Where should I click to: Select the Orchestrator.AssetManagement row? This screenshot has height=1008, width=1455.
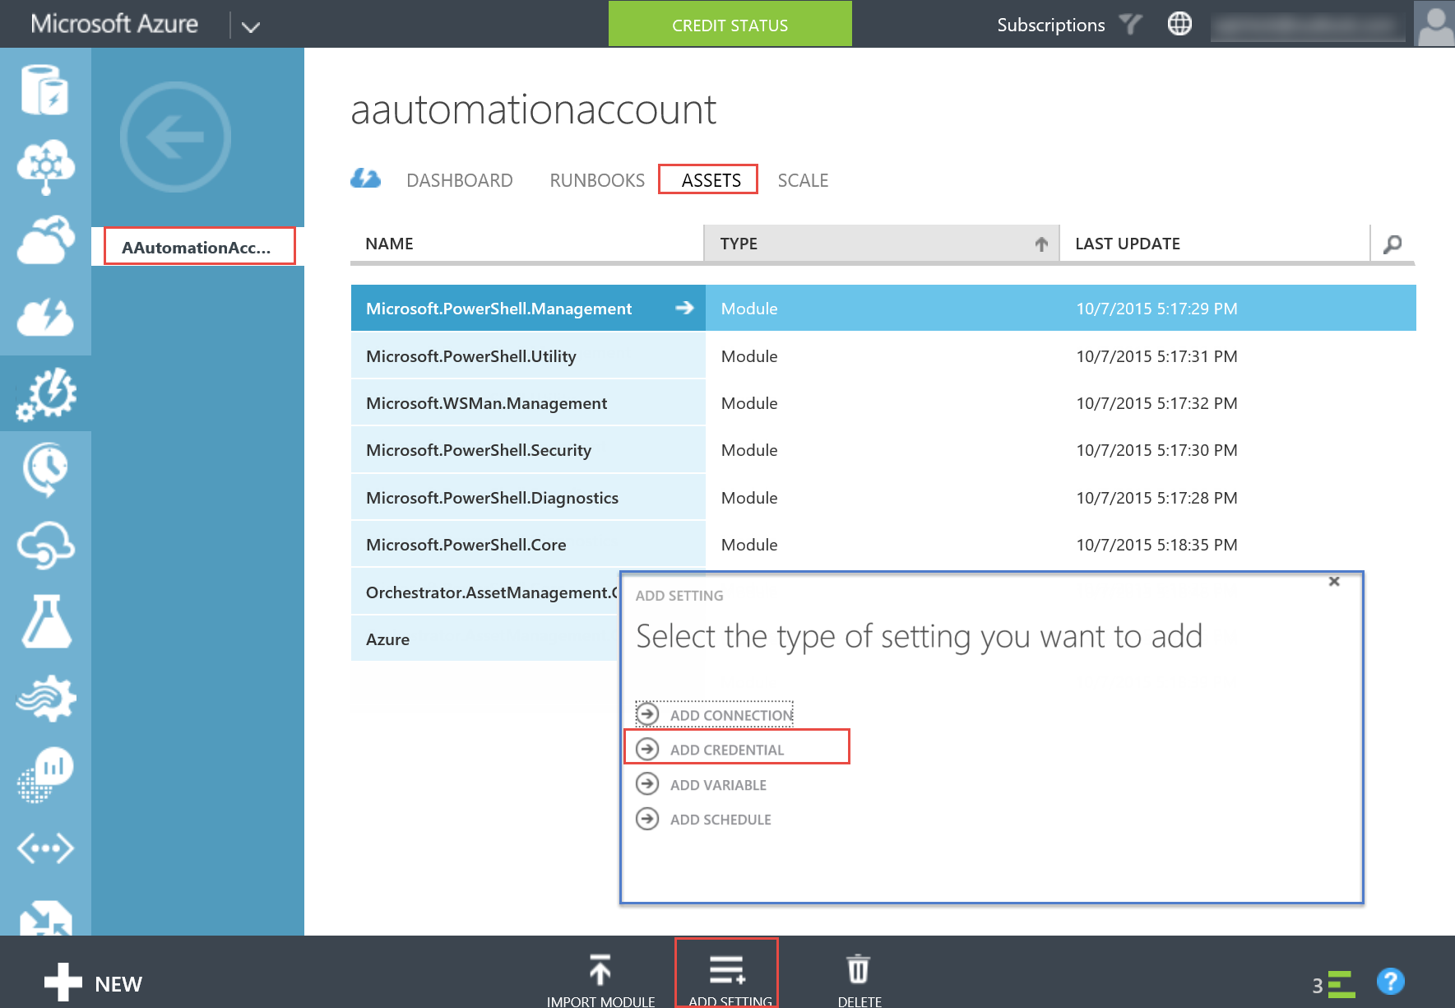[x=485, y=592]
